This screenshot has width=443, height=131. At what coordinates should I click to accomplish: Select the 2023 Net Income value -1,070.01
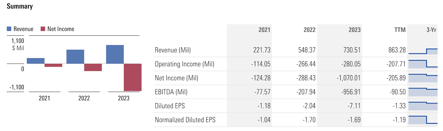(x=348, y=78)
